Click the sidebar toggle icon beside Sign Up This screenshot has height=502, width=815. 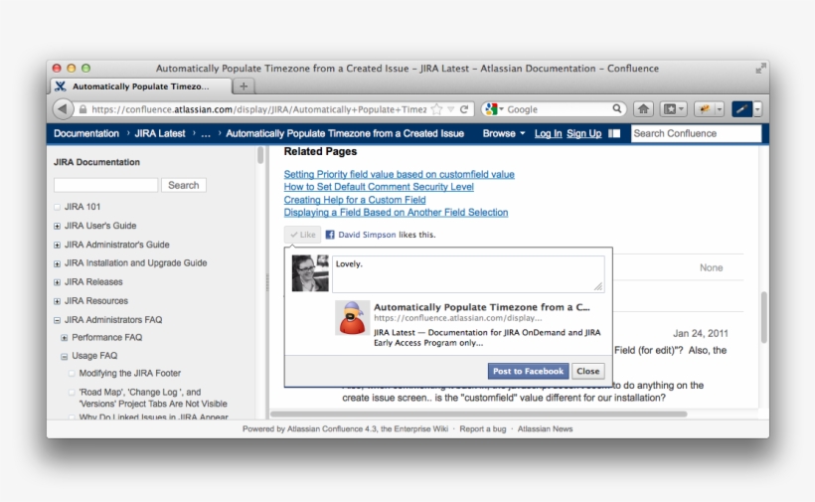pos(614,133)
